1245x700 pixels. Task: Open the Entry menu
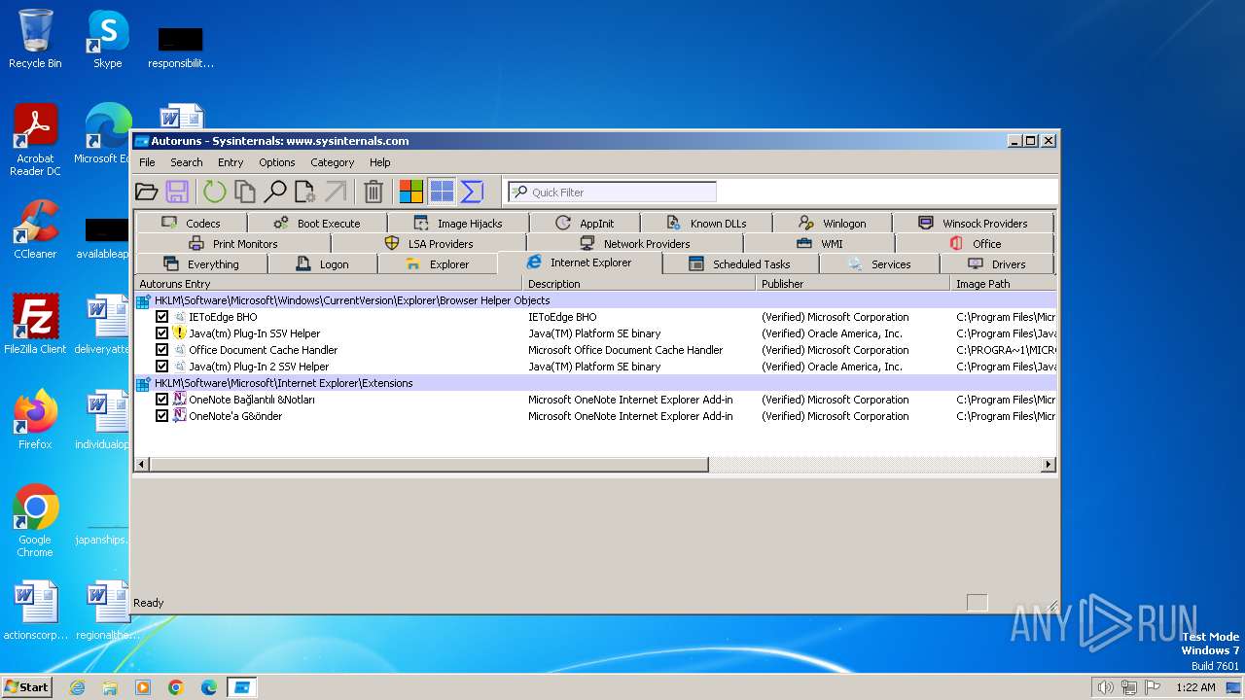click(231, 162)
